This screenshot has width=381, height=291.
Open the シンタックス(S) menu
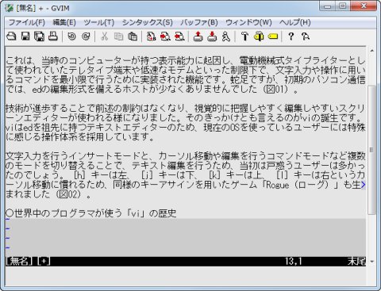tap(147, 22)
